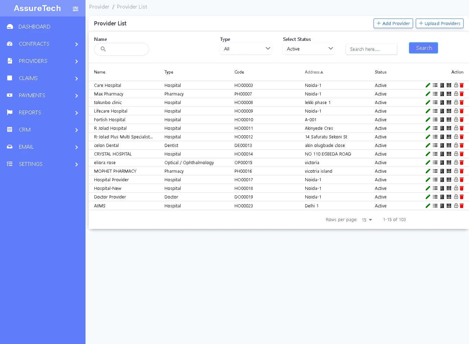Screen dimensions: 469x344
Task: Expand the CLAIMS sidebar menu
Action: click(43, 78)
